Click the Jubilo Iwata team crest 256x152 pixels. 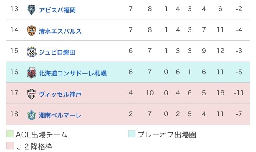(32, 52)
